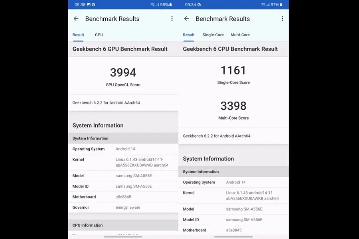Tap the 09:38 clock in the status bar
Screen dimensions: 359x239
point(80,5)
